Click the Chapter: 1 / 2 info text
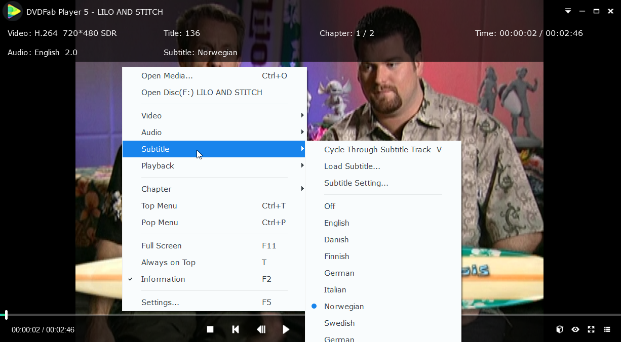The image size is (621, 342). point(347,33)
